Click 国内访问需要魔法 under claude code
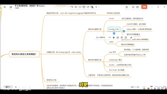This screenshot has width=167, height=94. 133,34
